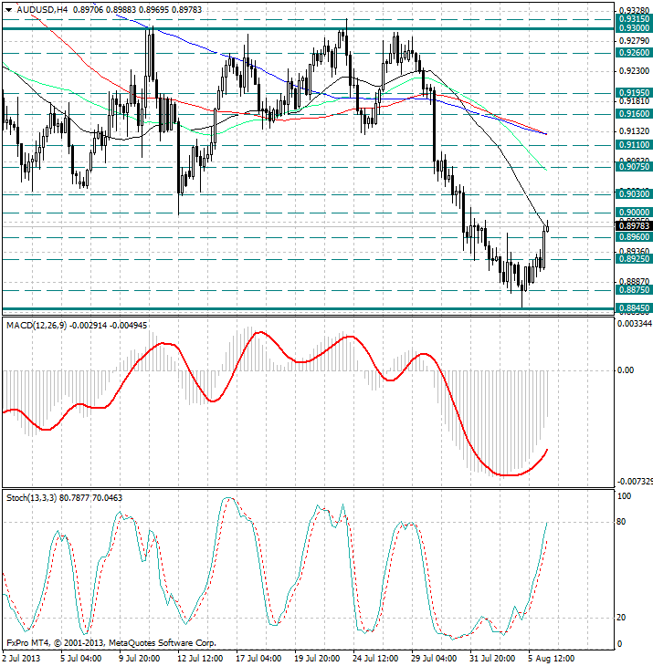Click the 31 Jul 20:00 time label
Image resolution: width=653 pixels, height=666 pixels.
tap(492, 659)
